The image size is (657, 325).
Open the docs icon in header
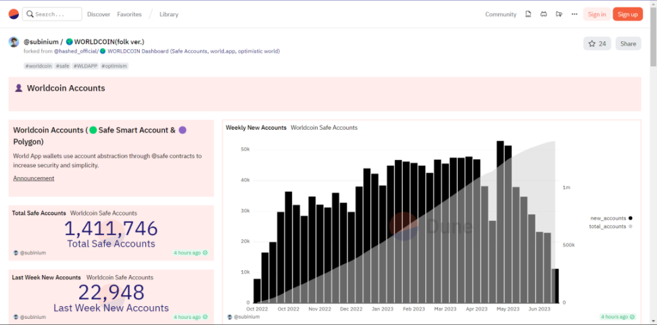528,14
